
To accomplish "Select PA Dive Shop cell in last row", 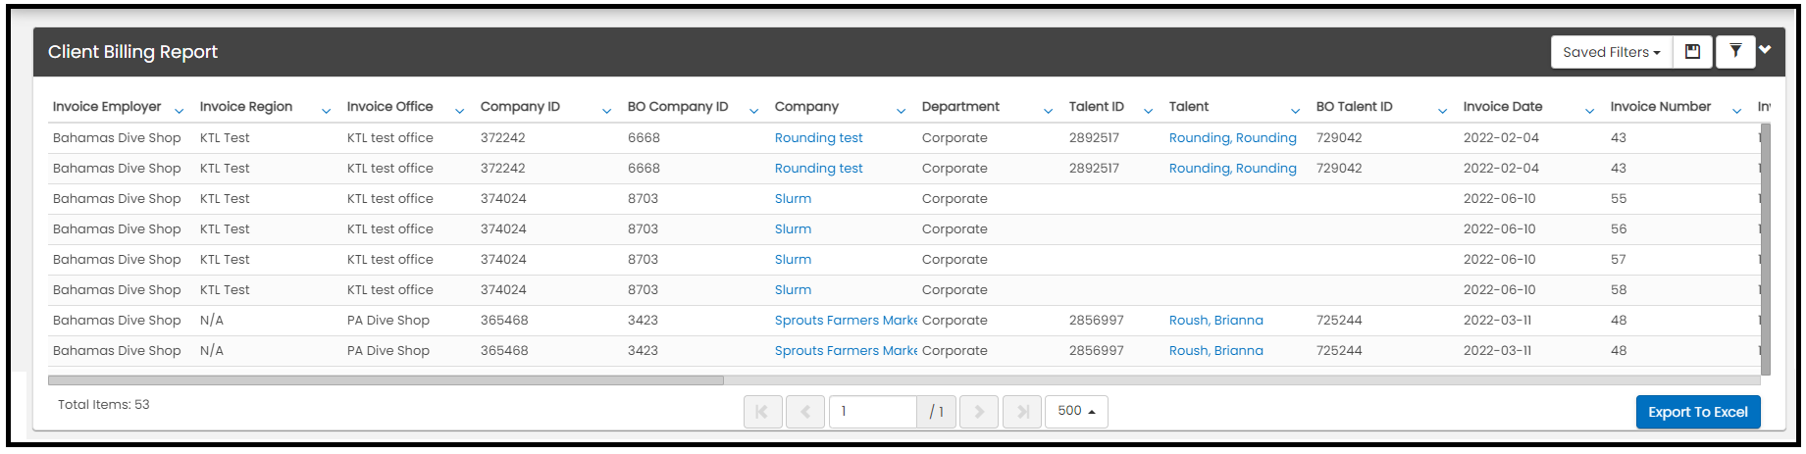I will pos(388,351).
